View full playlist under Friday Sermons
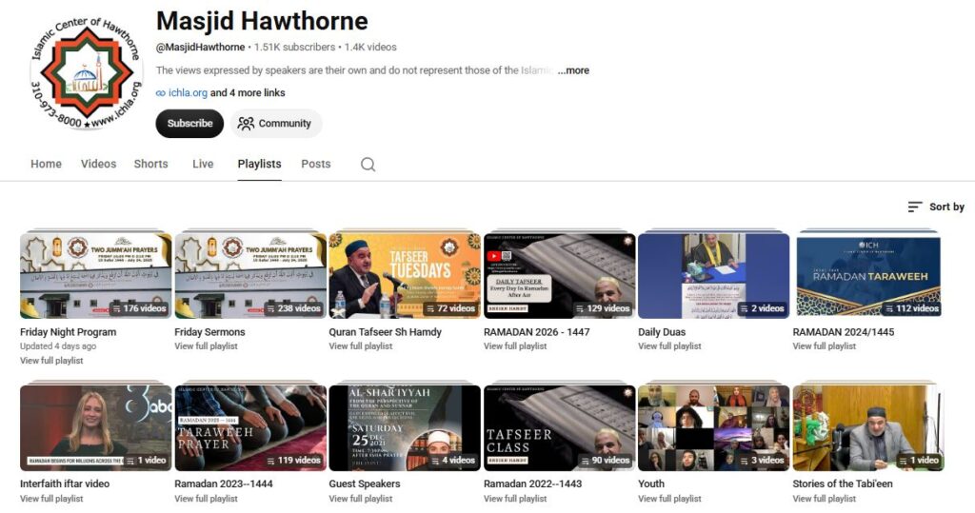The image size is (975, 513). (x=206, y=346)
